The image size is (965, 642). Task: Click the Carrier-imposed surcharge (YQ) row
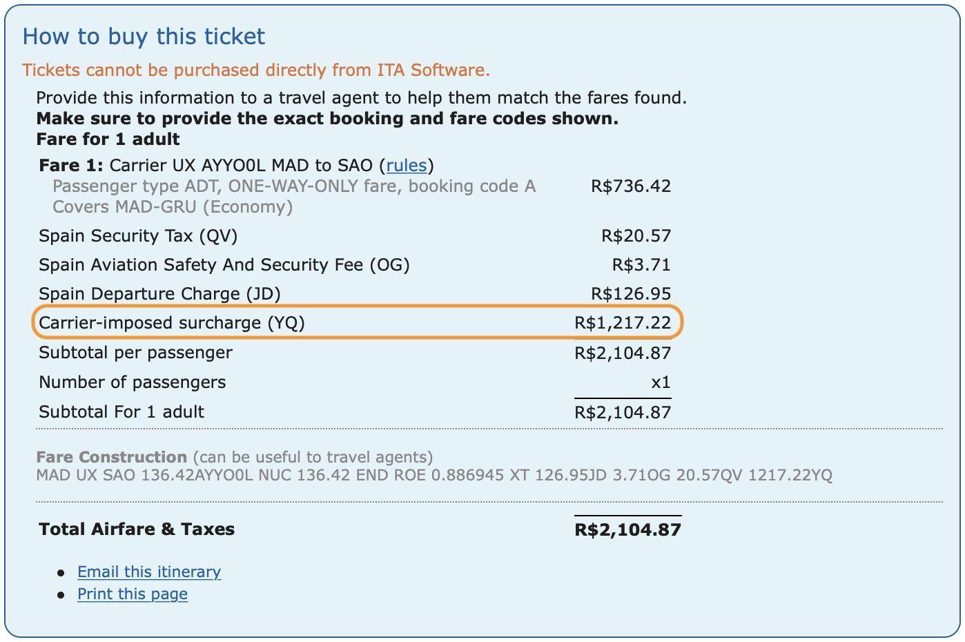[x=358, y=322]
